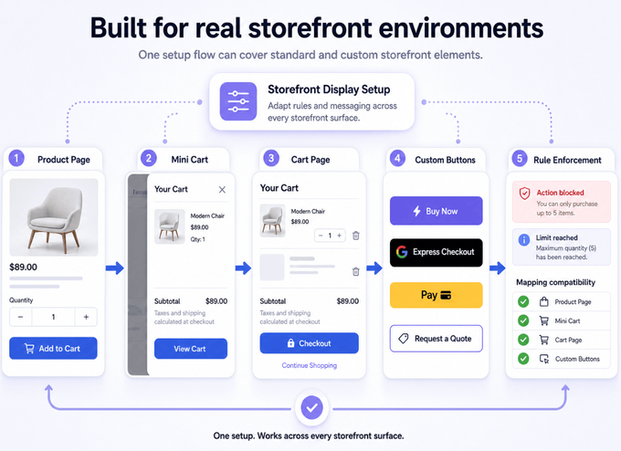Decrease Modern Chair quantity in Cart Page
Screen dimensions: 621x451
(321, 236)
